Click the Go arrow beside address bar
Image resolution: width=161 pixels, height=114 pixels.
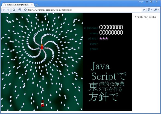(144, 10)
